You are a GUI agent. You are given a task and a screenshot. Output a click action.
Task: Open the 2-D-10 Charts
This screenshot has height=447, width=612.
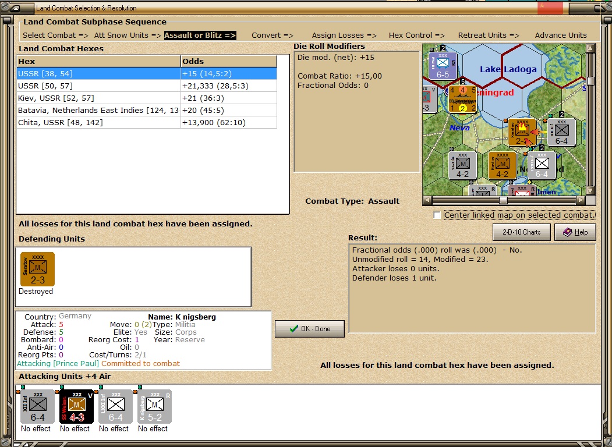click(521, 232)
